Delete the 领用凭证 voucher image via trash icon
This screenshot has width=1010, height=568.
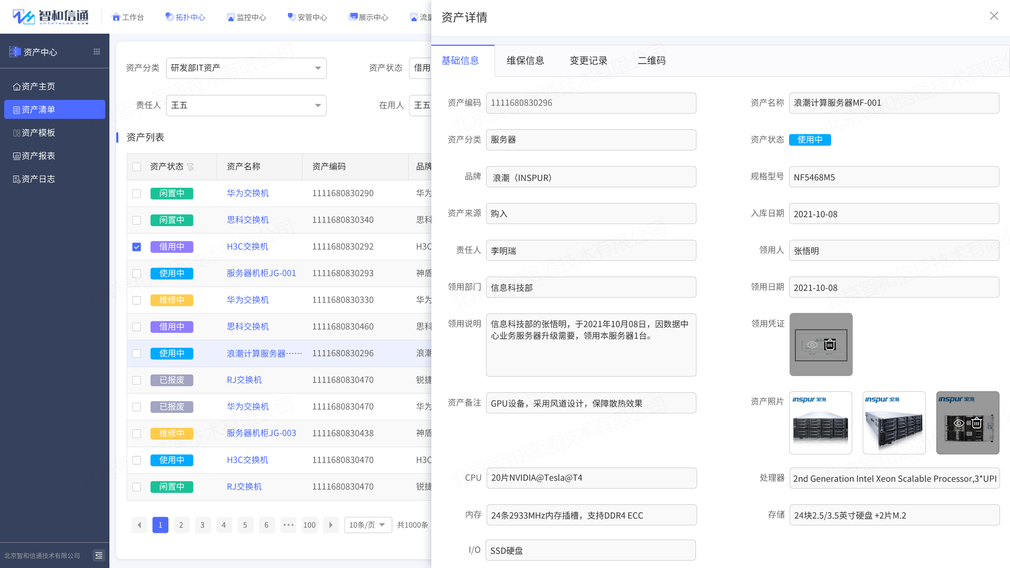pyautogui.click(x=830, y=345)
